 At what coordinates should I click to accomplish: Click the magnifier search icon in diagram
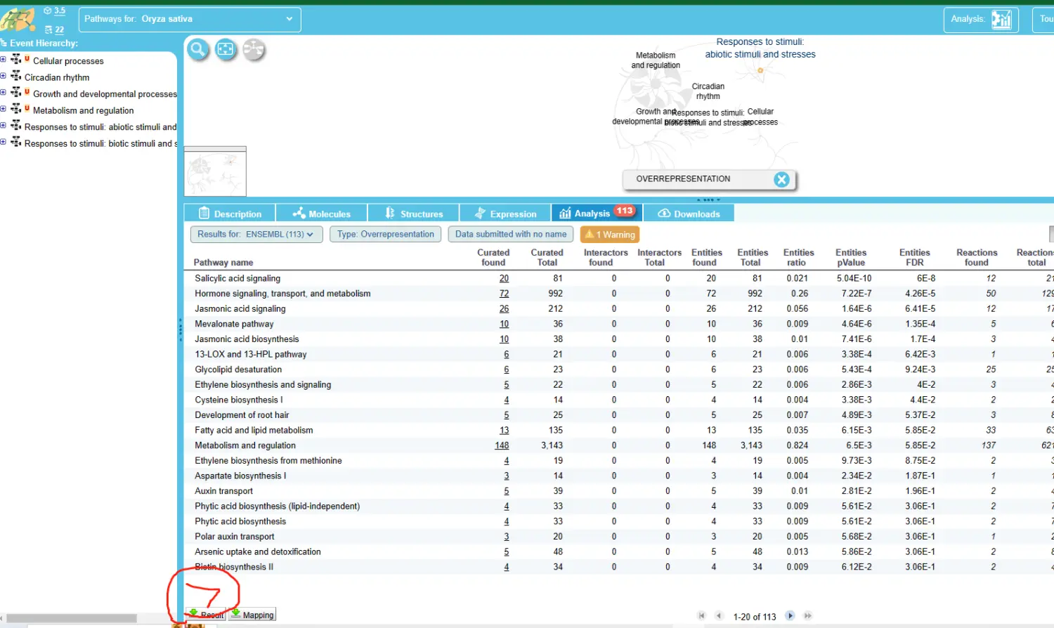197,50
